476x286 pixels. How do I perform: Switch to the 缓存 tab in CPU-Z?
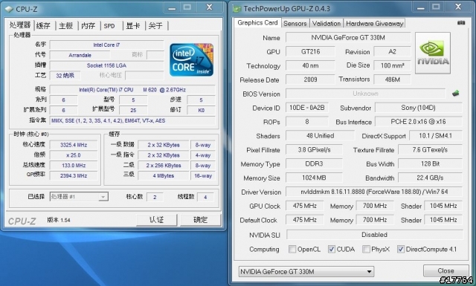point(43,26)
